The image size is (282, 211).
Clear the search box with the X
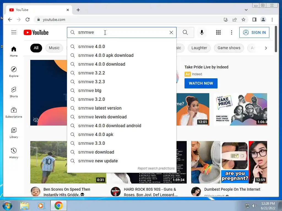click(171, 32)
